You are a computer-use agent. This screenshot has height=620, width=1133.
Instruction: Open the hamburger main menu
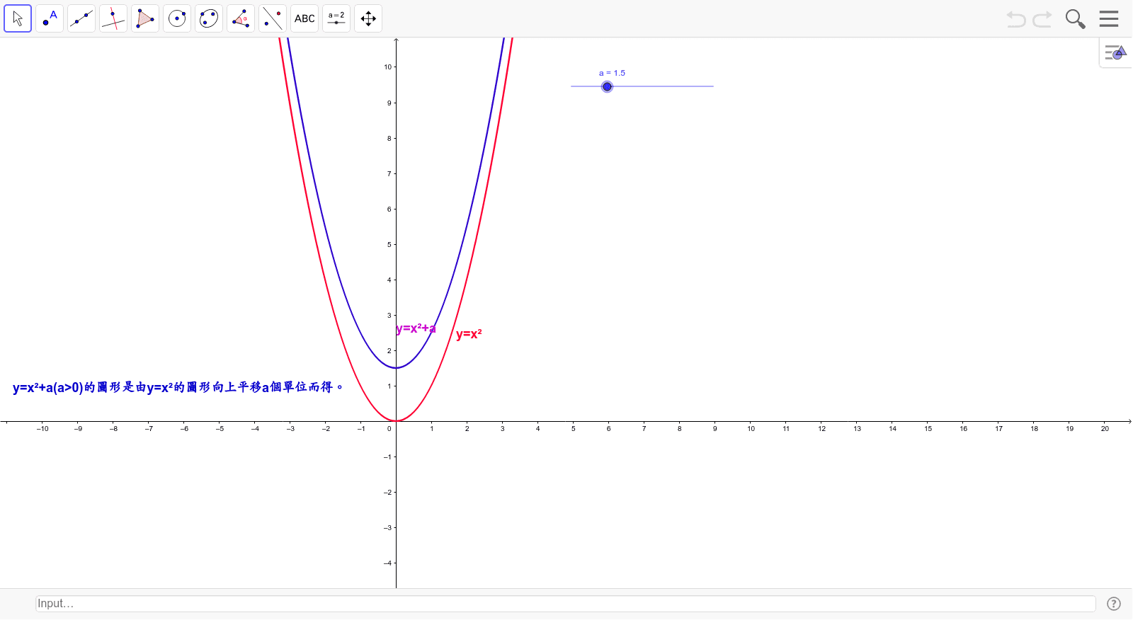pyautogui.click(x=1109, y=19)
